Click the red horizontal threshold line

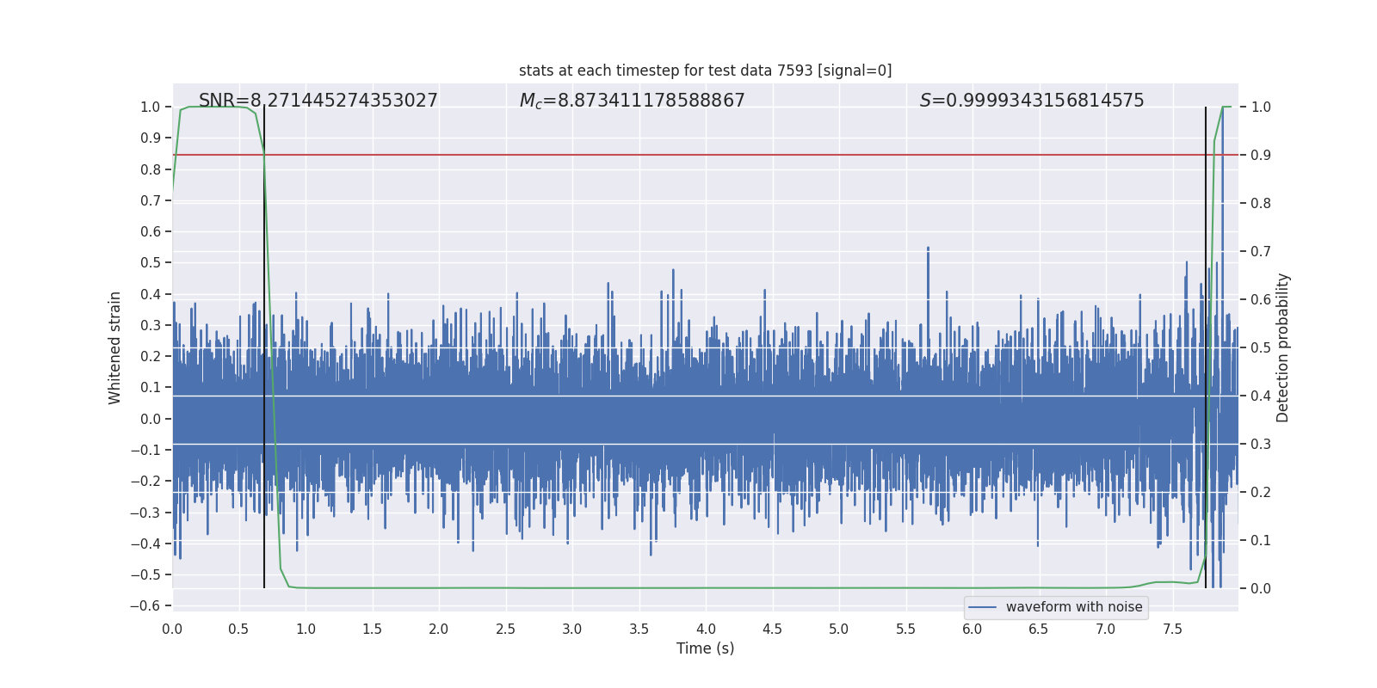[705, 155]
